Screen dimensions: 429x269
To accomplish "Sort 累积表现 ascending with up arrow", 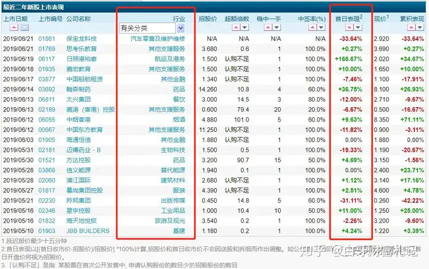I will tap(411, 27).
